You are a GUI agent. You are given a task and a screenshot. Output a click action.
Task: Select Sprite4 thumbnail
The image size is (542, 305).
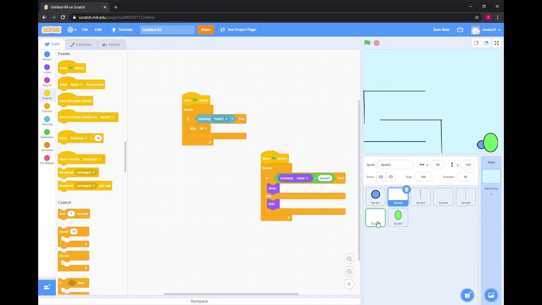[x=443, y=197]
